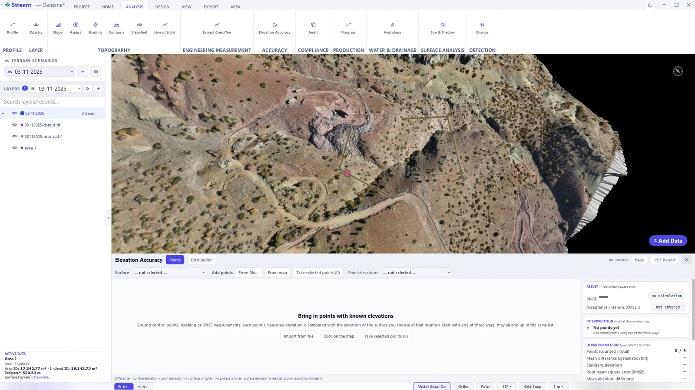Toggle Vector Snap On
The height and width of the screenshot is (390, 695).
[x=432, y=387]
